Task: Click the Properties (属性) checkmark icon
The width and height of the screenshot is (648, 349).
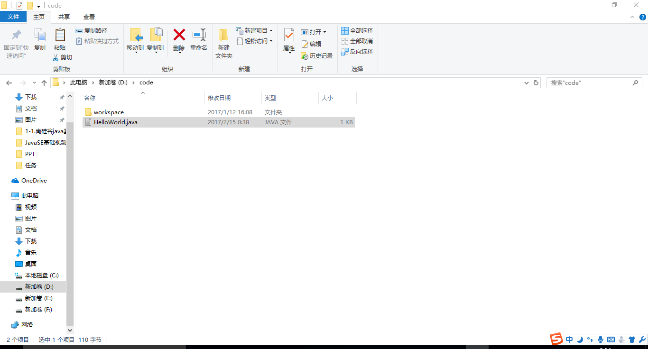Action: click(x=289, y=35)
